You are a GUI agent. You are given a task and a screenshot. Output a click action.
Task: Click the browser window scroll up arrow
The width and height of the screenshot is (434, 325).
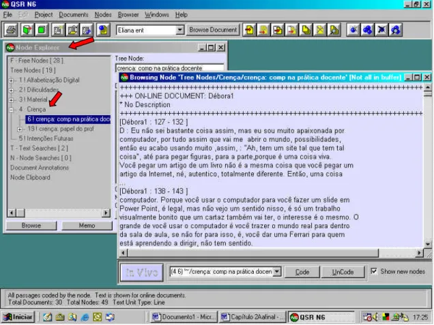(428, 88)
